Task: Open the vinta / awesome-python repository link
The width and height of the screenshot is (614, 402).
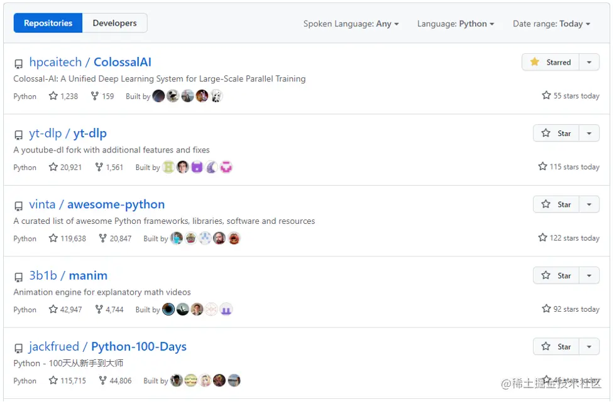Action: [x=97, y=204]
